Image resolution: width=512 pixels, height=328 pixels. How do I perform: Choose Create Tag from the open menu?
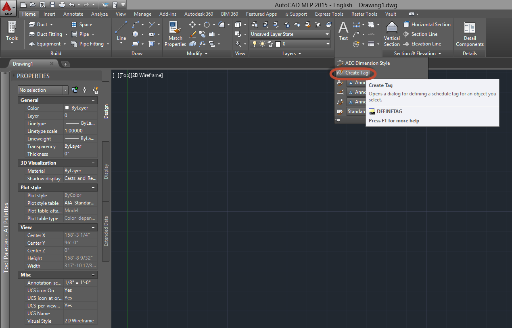coord(357,73)
